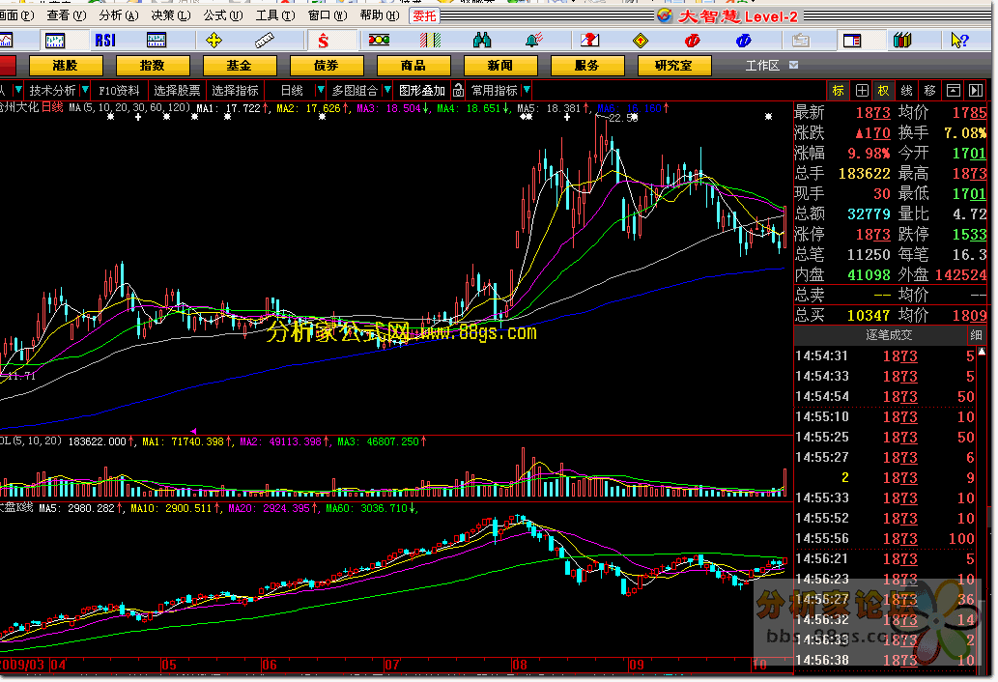Screen dimensions: 998x682
Task: Toggle the 标 marker button
Action: pos(839,91)
